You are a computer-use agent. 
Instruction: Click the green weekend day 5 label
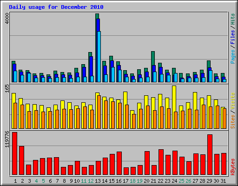[x=43, y=181]
